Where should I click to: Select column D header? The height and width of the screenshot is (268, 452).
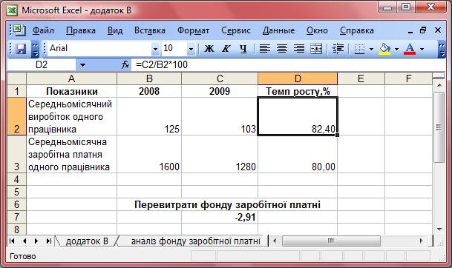click(298, 78)
